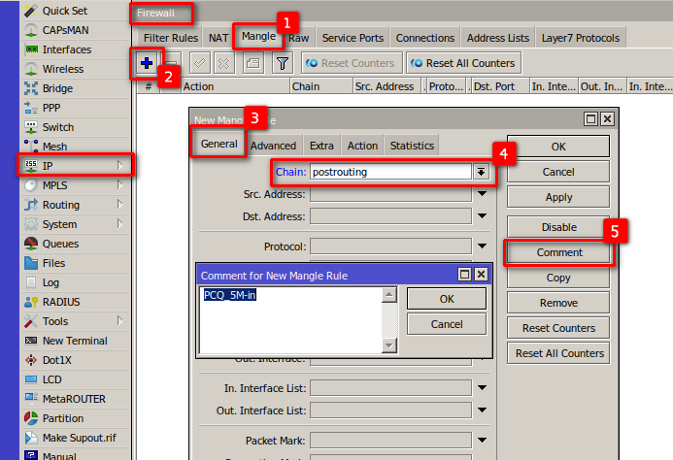The height and width of the screenshot is (460, 673).
Task: Click the blue plus add rule icon
Action: pyautogui.click(x=147, y=63)
